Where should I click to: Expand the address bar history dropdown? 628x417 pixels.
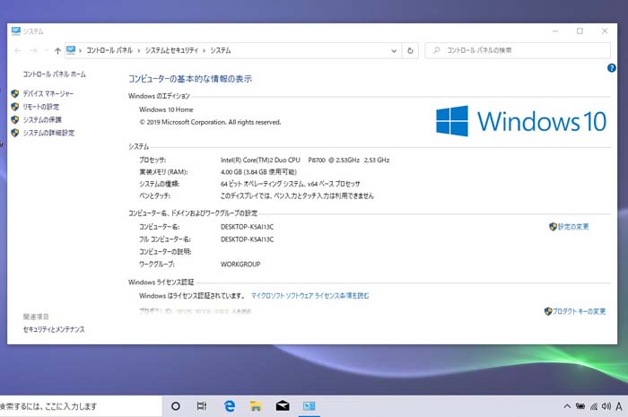point(394,51)
